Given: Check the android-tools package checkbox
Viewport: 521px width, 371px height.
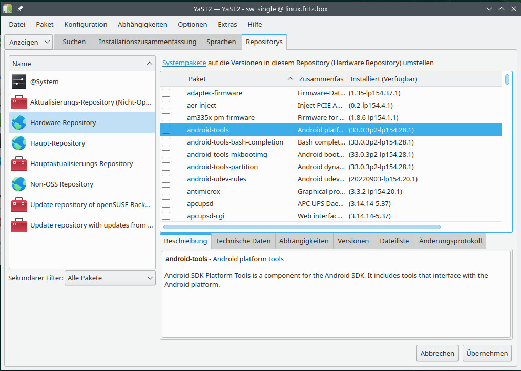Looking at the screenshot, I should click(x=165, y=130).
